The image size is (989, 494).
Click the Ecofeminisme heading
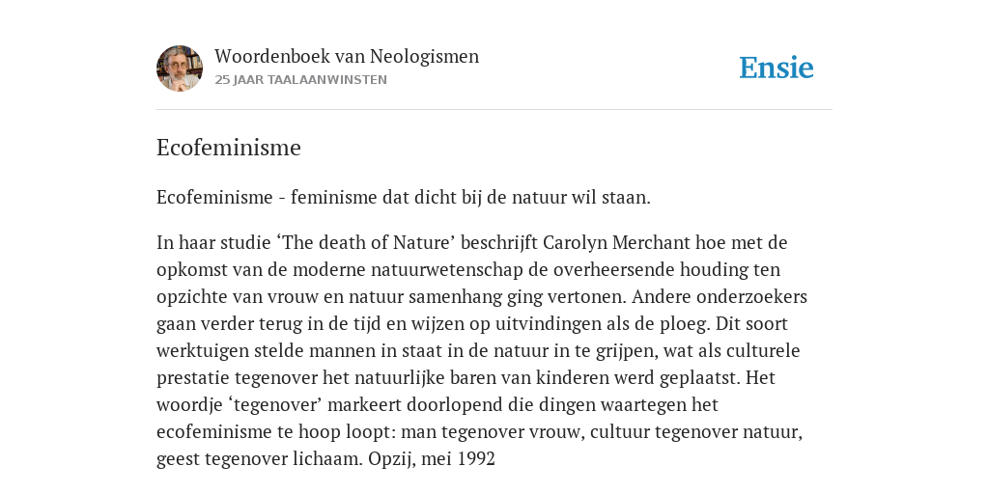click(x=229, y=148)
